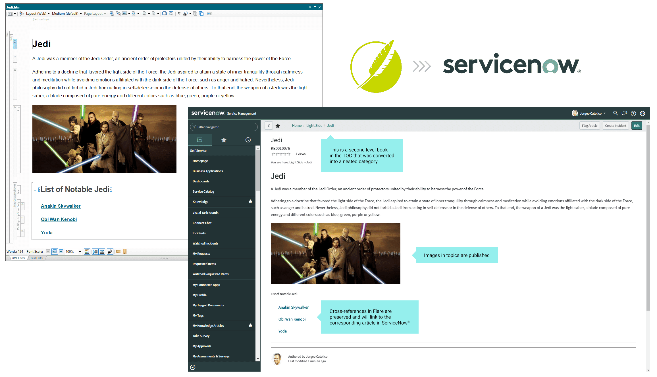The image size is (657, 377).
Task: Click the tag highlighter icon beside Layout (Web)
Action: [21, 14]
